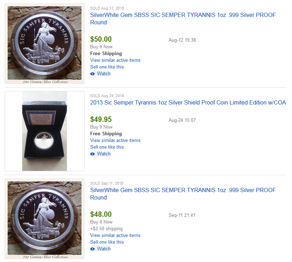
Task: Open the 2013 Sic Semper Tyrannis Silver Shield listing
Action: pyautogui.click(x=188, y=102)
